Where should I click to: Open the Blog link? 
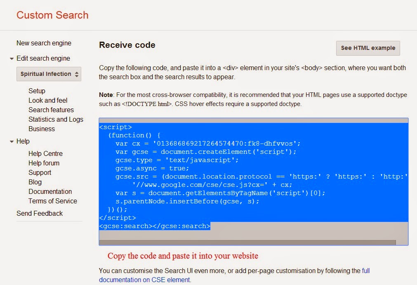coord(35,182)
